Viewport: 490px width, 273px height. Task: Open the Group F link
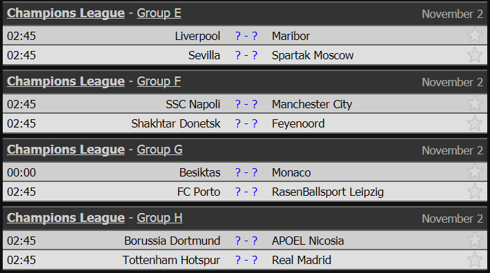click(159, 81)
